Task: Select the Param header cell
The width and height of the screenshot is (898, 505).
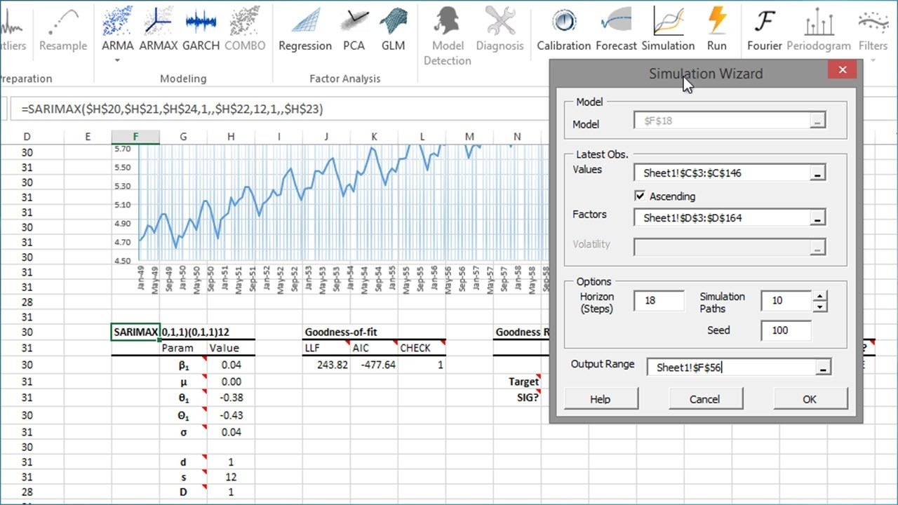Action: (183, 348)
